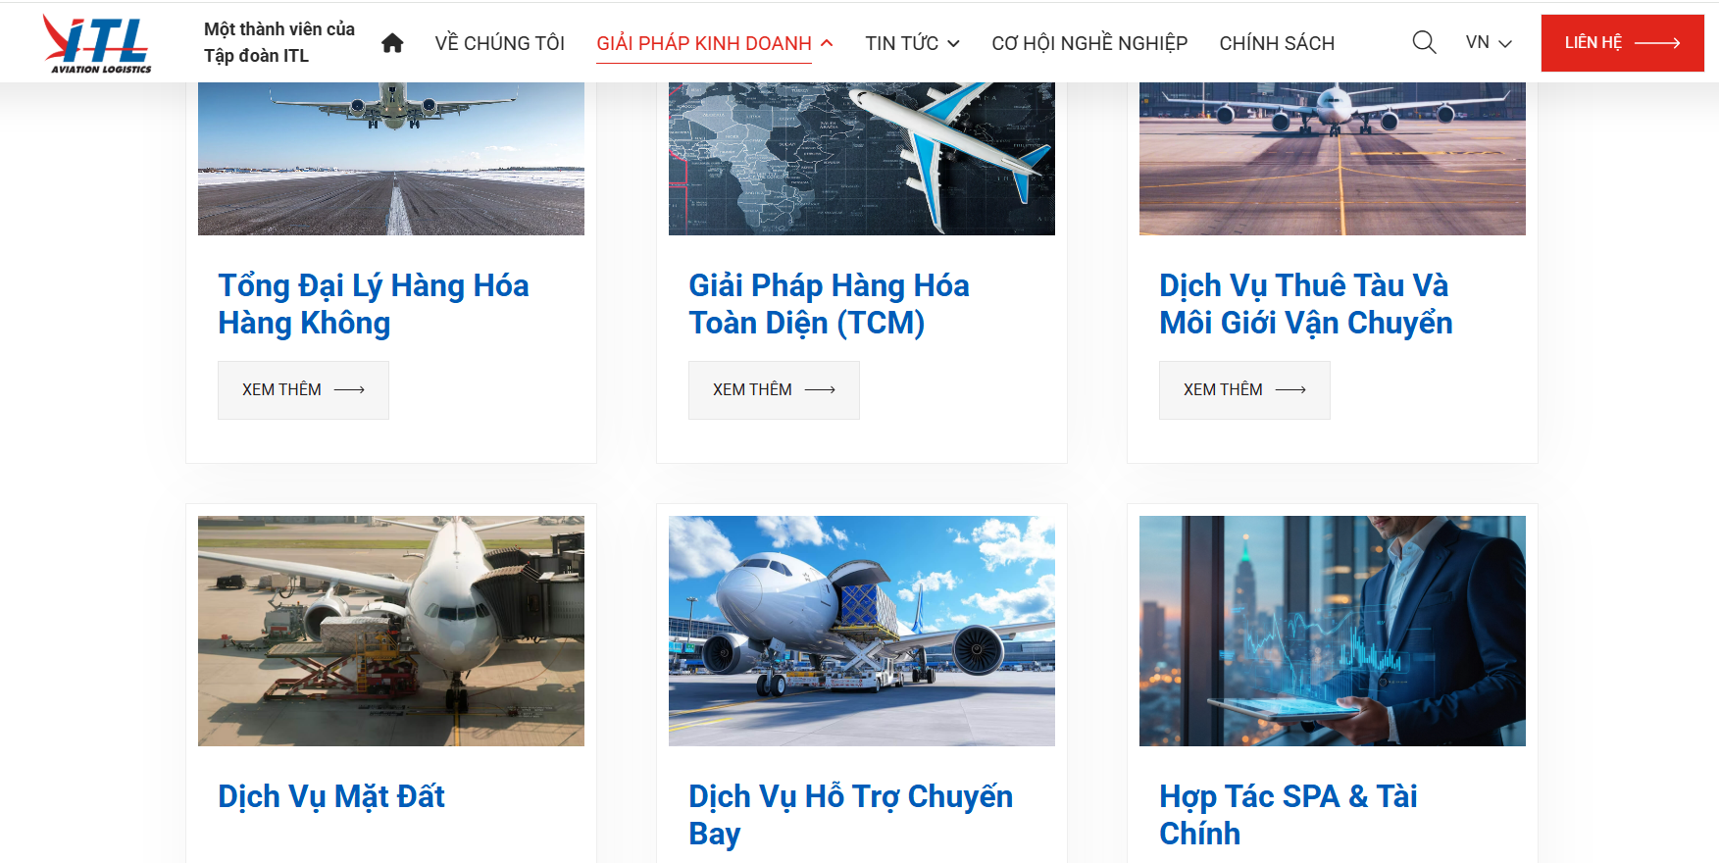Expand the TIN TỨC dropdown

(912, 43)
